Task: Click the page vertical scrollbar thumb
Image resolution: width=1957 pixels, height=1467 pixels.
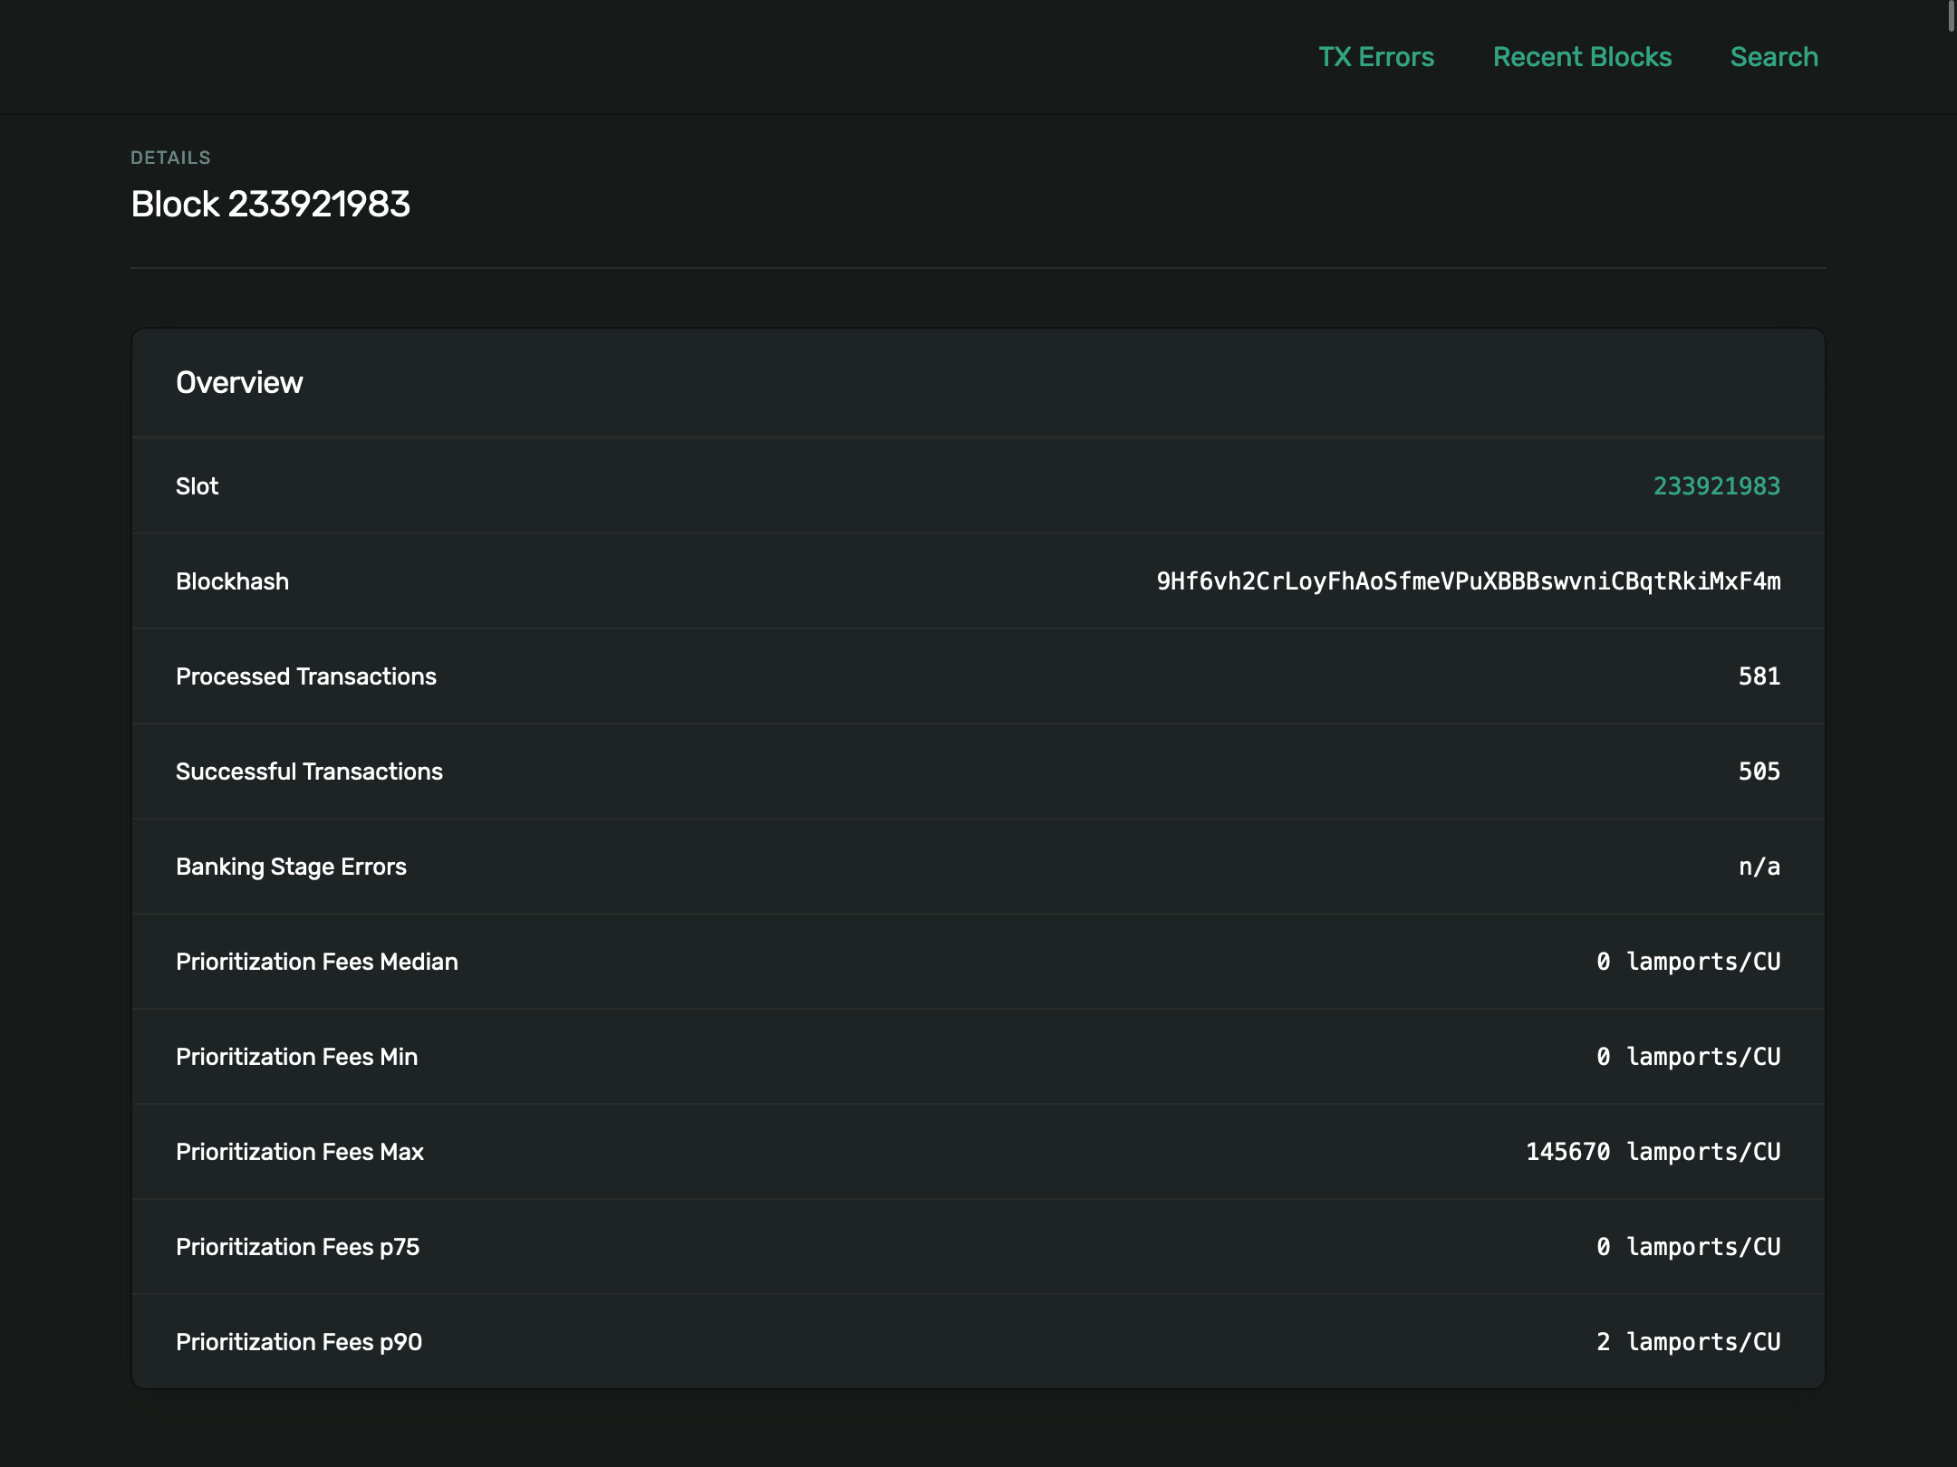Action: [1952, 16]
